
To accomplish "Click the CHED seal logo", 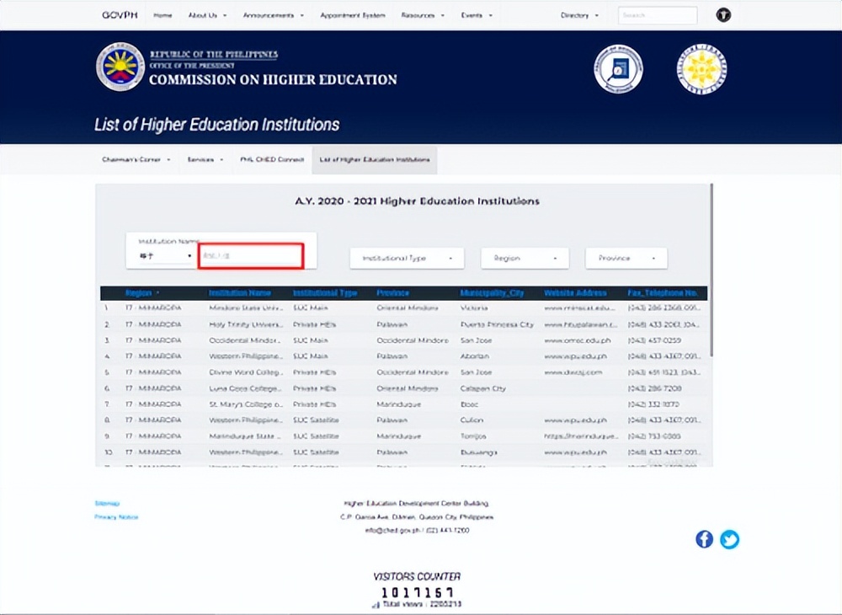I will coord(120,67).
